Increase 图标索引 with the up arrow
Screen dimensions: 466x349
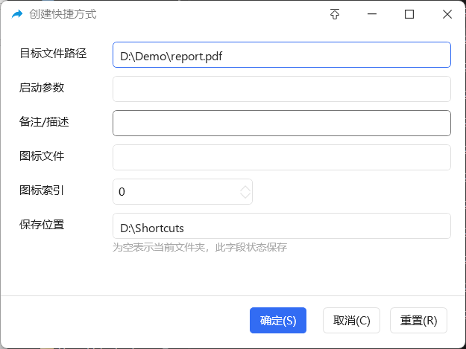[x=245, y=188]
